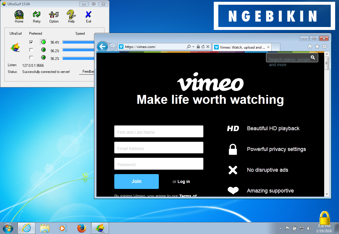Click the Vimeo search magnifier icon

313,58
